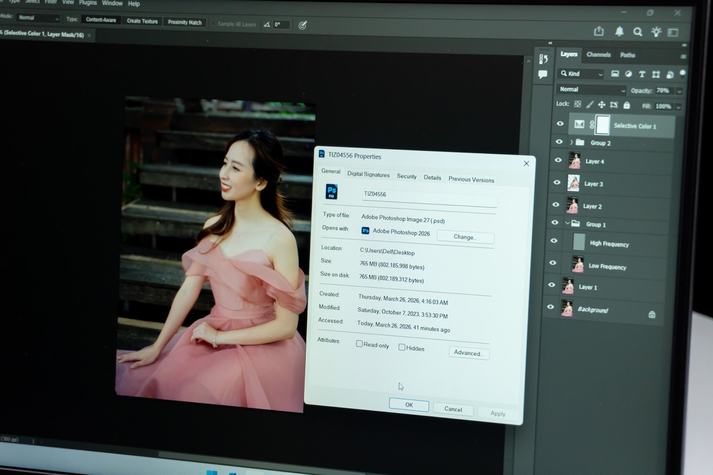Hide the Background layer with eye icon
Viewport: 713px width, 475px height.
click(550, 307)
